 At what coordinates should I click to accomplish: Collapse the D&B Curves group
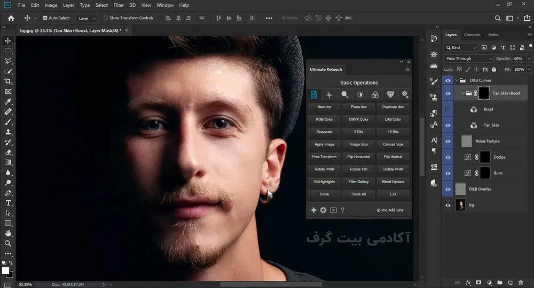pyautogui.click(x=457, y=80)
